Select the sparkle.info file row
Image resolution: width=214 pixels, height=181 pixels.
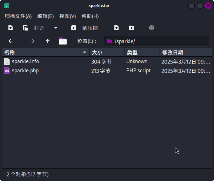click(107, 62)
